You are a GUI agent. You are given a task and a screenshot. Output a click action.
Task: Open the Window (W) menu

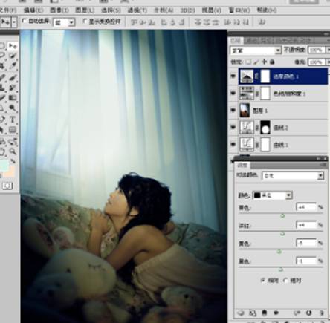point(239,10)
